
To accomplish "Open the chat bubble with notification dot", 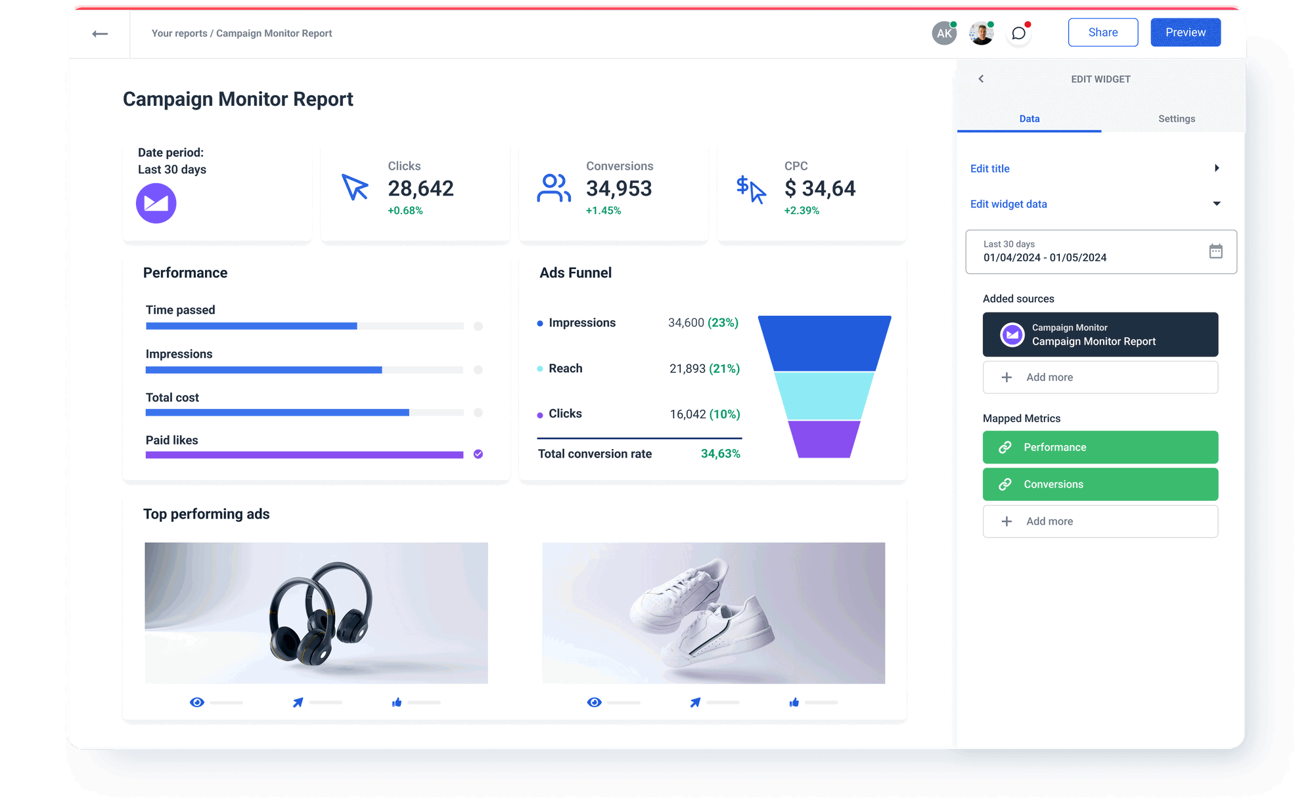I will [1018, 33].
